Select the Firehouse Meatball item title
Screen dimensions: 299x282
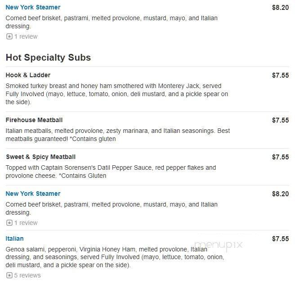pos(34,120)
